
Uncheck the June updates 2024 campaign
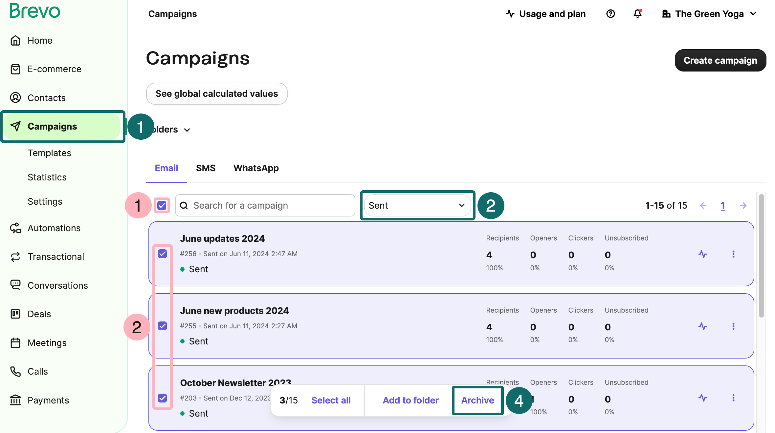163,254
